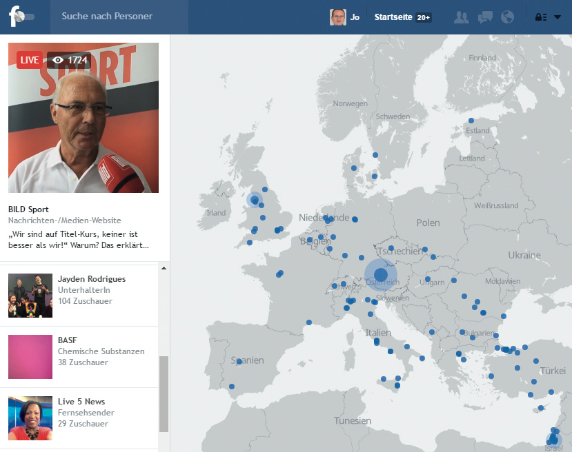Image resolution: width=572 pixels, height=452 pixels.
Task: Click the Jo profile picture
Action: (337, 17)
